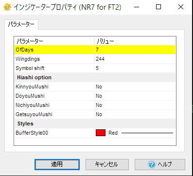Viewport: 193px width, 176px height.
Task: Click the ヘルプ button
Action: pyautogui.click(x=160, y=164)
